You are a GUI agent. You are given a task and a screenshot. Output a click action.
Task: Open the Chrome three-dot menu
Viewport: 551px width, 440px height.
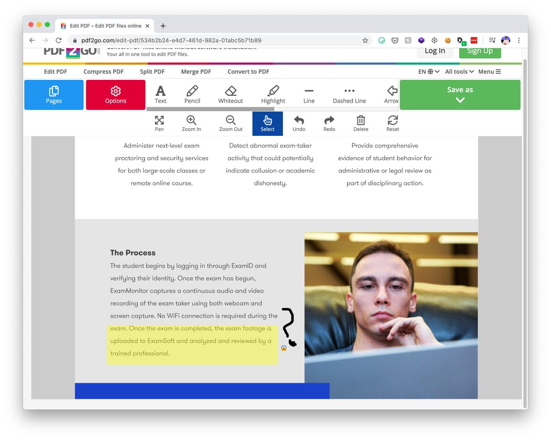(519, 40)
